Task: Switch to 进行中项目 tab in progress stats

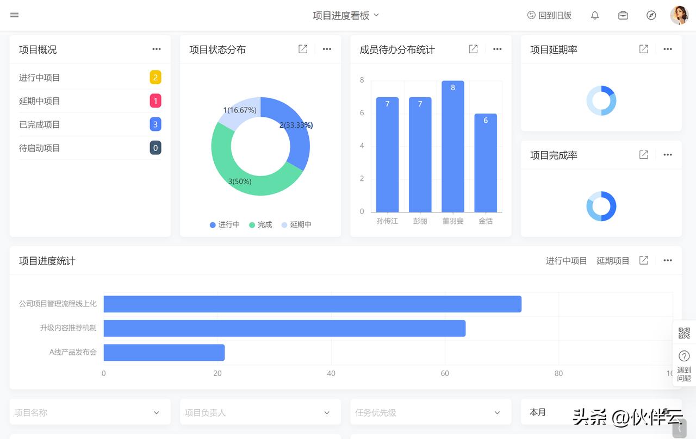Action: pos(566,261)
